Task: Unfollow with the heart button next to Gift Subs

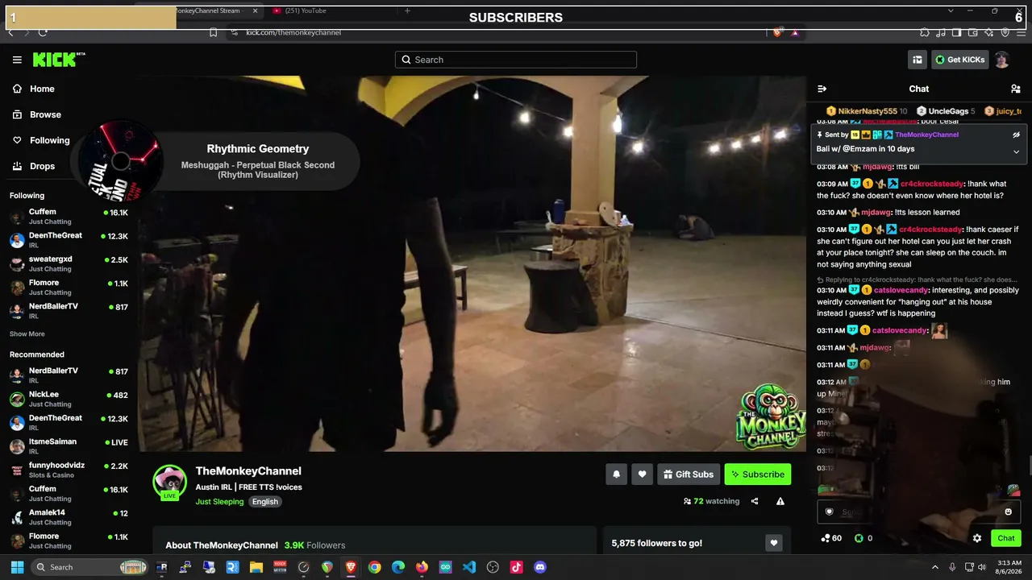Action: (642, 474)
